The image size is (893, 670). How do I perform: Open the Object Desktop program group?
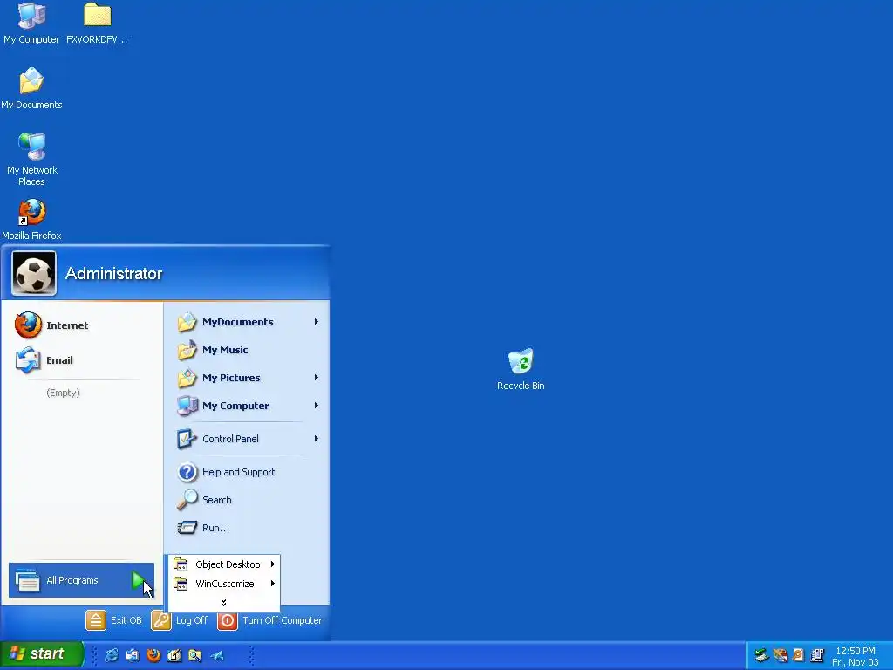(224, 564)
